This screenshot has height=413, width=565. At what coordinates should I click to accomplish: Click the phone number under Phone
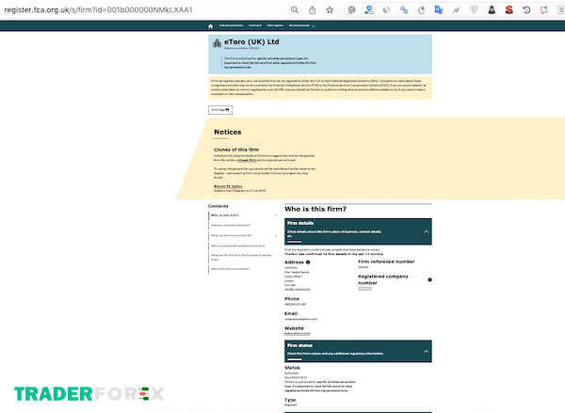pyautogui.click(x=296, y=304)
